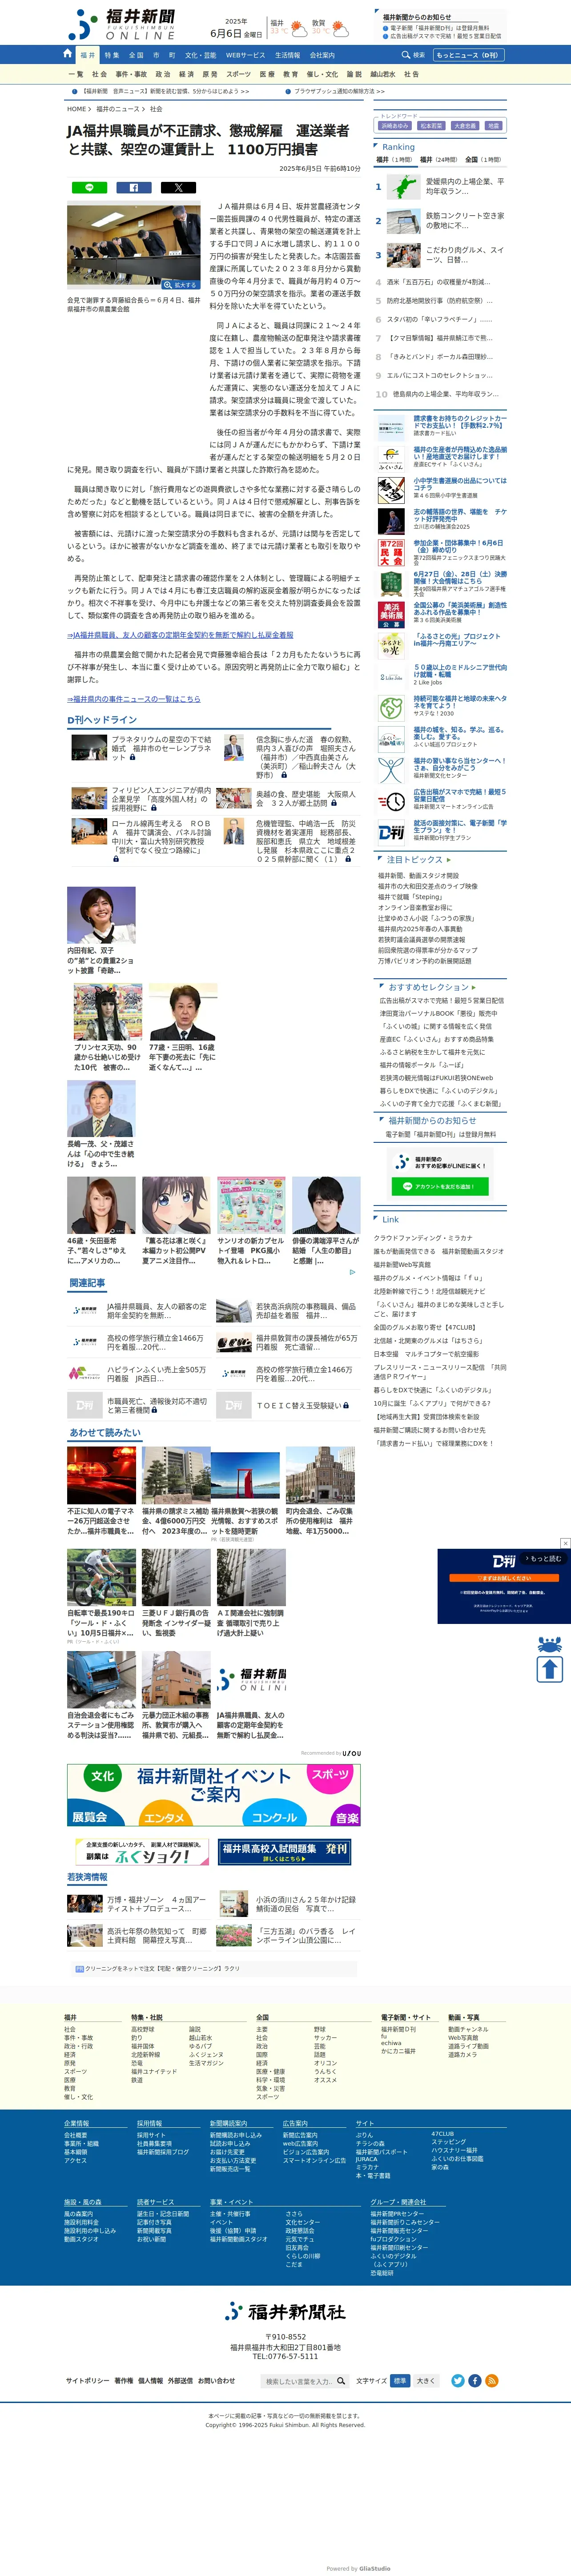Open the Facebook icon in the footer
This screenshot has height=2576, width=571.
coord(474,2381)
